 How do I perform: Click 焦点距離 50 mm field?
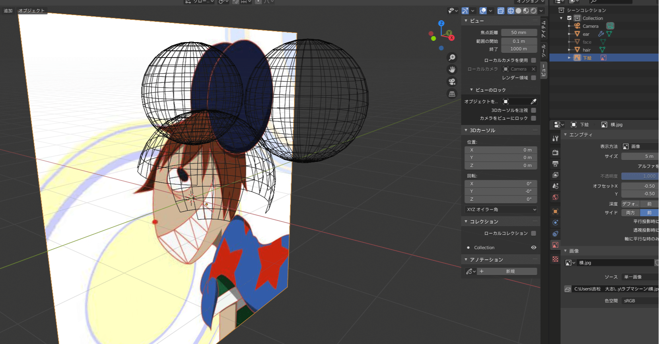[x=519, y=33]
